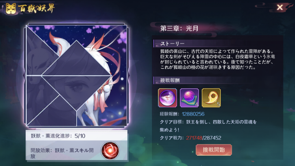
Task: Click the 挑戦開始 challenge start button
Action: (214, 150)
